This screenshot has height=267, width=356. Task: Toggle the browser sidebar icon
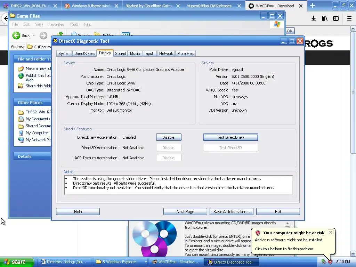[336, 19]
